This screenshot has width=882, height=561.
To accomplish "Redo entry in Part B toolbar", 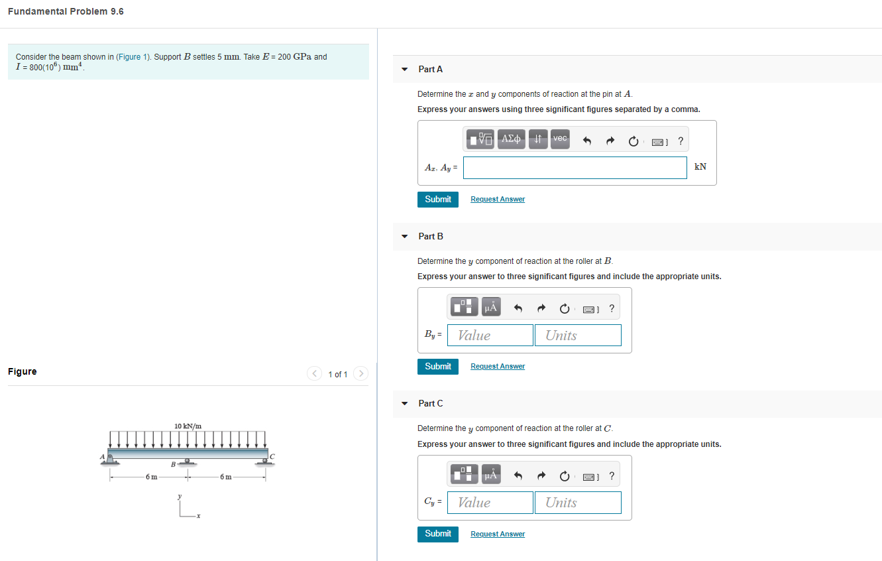I will tap(541, 308).
